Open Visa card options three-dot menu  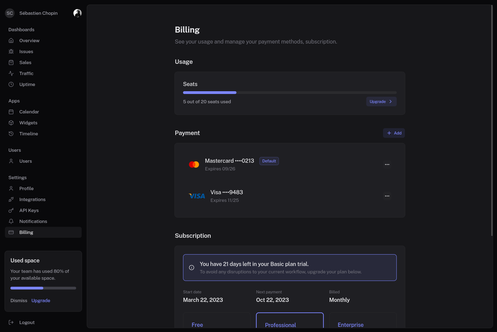point(387,196)
